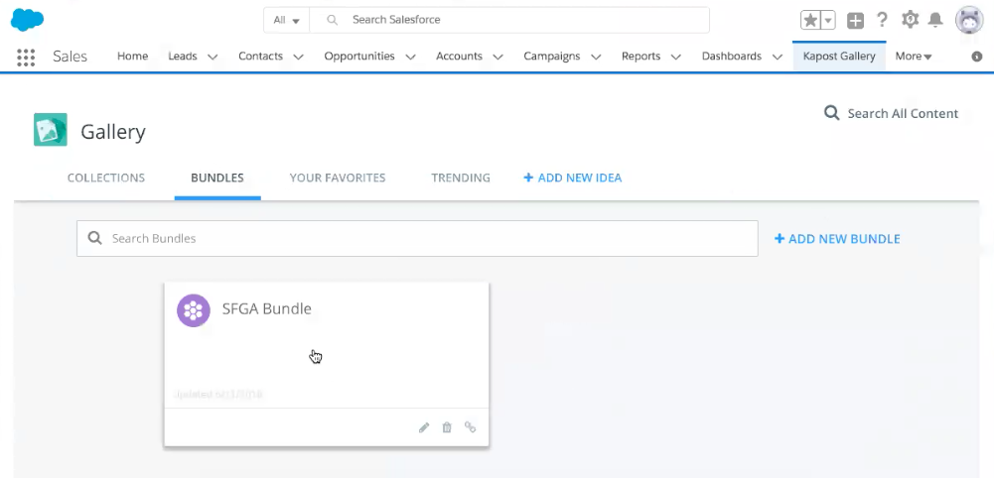Switch to the Trending tab
The height and width of the screenshot is (478, 994).
tap(461, 178)
